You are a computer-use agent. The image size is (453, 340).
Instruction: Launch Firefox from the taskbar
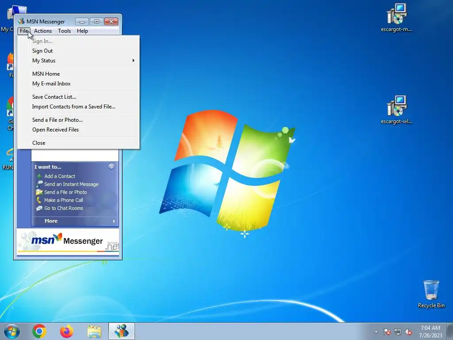coord(67,331)
